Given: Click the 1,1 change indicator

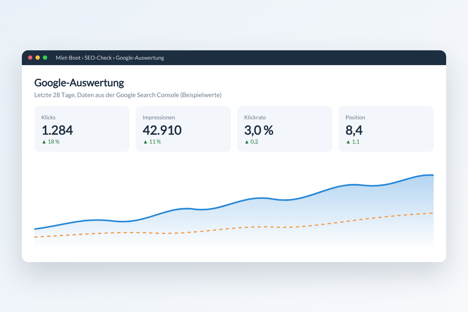Looking at the screenshot, I should [353, 142].
